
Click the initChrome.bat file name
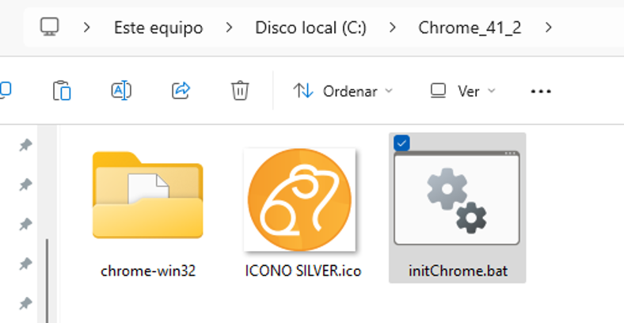click(458, 271)
